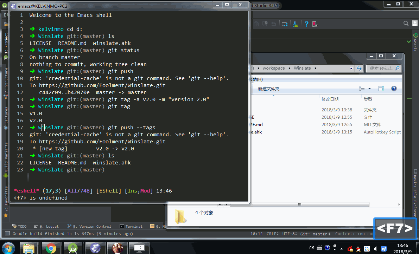The image size is (419, 254).
Task: Click cursor position 10:14 in status bar
Action: [x=256, y=234]
